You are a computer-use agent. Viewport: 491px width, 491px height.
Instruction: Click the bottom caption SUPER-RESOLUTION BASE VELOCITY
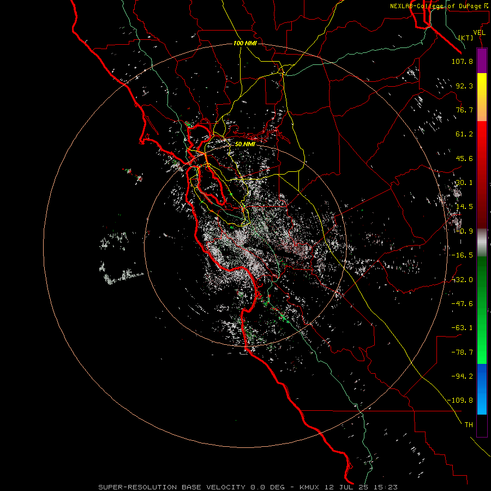click(172, 487)
